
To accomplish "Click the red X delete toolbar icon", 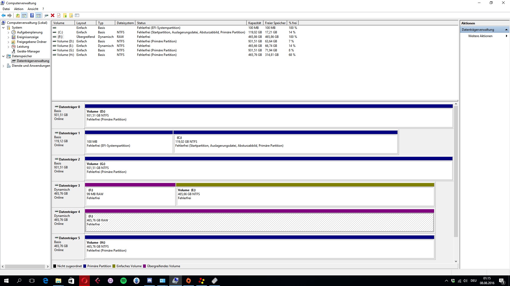I will pyautogui.click(x=53, y=15).
